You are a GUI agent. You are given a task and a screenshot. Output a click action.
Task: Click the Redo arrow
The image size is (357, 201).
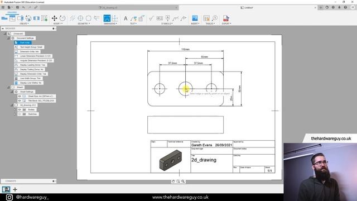click(30, 7)
